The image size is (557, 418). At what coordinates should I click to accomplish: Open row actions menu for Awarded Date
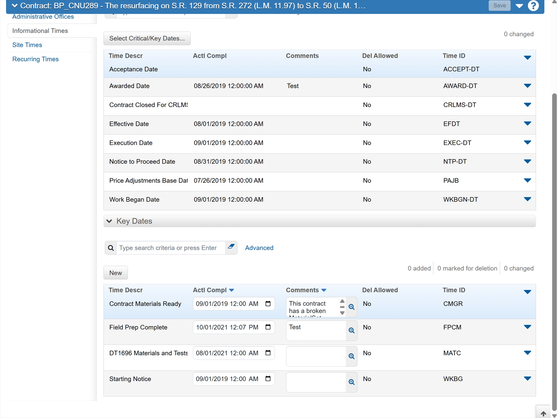527,86
